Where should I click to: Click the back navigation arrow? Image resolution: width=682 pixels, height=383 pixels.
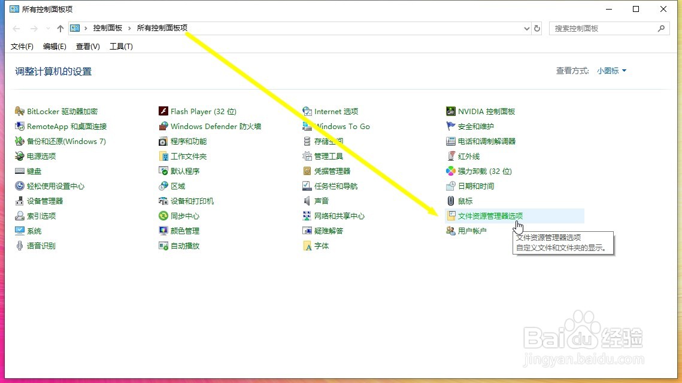tap(16, 28)
